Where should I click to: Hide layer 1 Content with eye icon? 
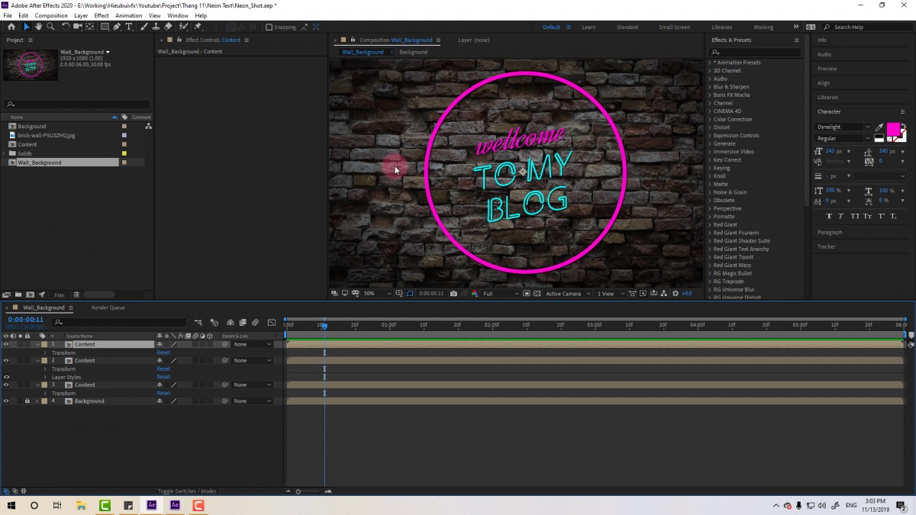click(6, 344)
